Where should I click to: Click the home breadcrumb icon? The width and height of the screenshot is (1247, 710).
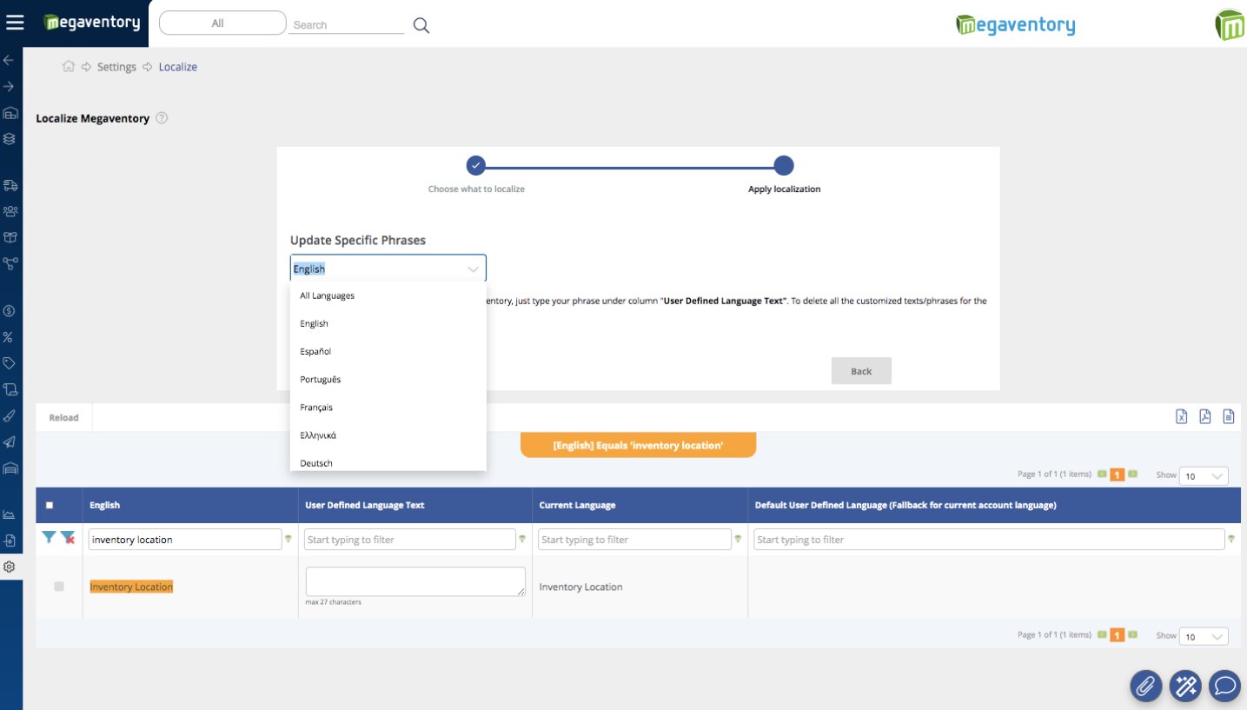click(x=68, y=67)
